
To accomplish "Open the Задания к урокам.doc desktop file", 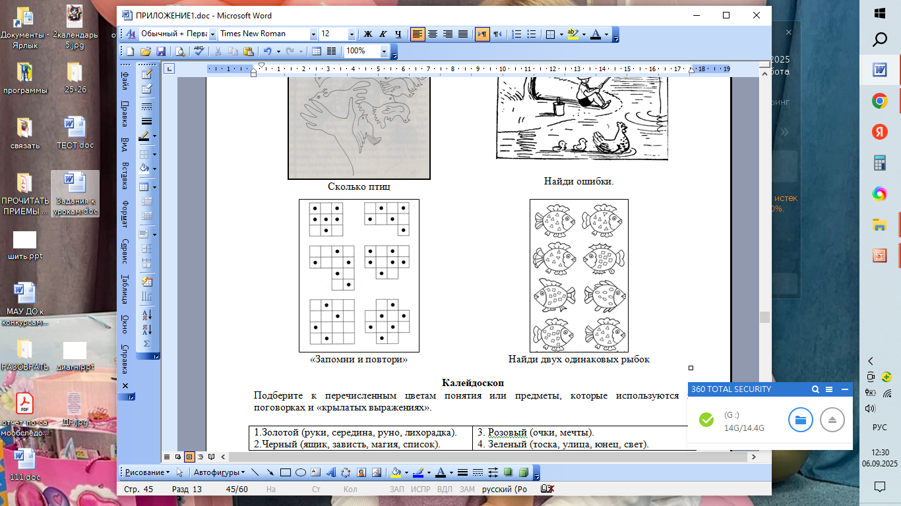I will (x=75, y=193).
